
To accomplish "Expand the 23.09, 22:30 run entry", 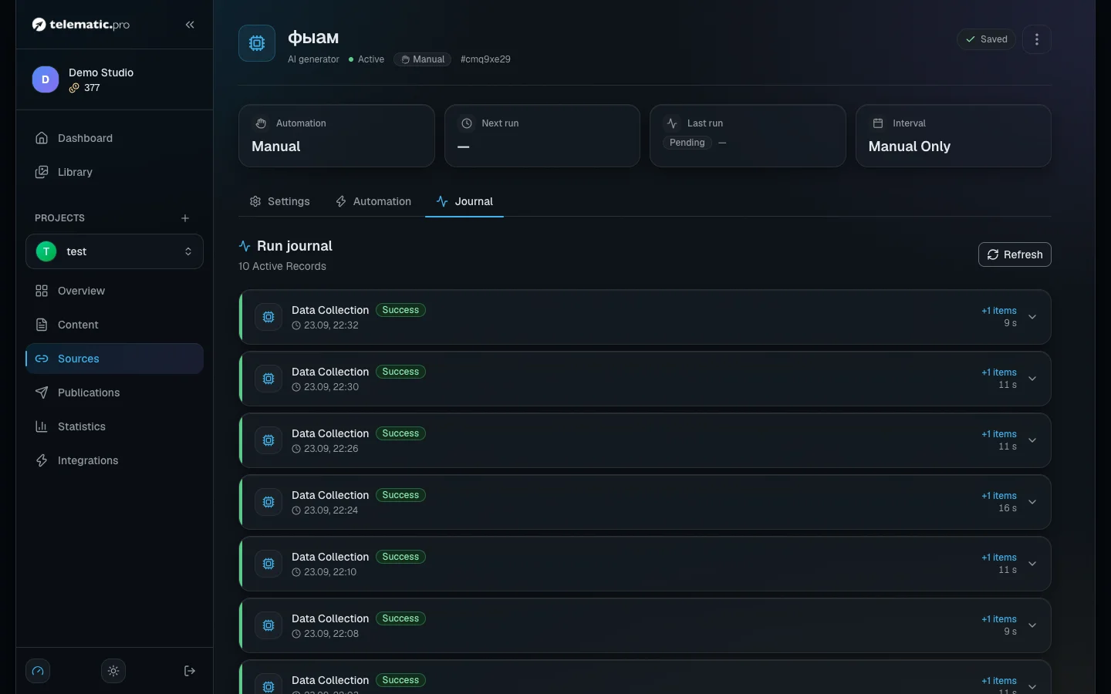I will [x=1032, y=379].
